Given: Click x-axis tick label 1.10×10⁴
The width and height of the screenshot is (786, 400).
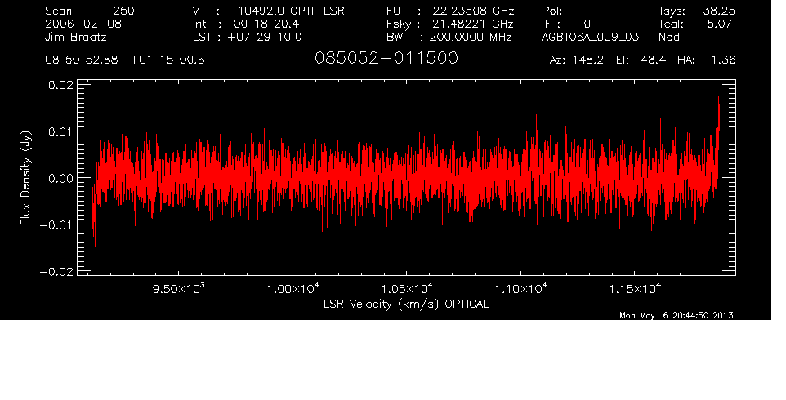Looking at the screenshot, I should [x=520, y=289].
